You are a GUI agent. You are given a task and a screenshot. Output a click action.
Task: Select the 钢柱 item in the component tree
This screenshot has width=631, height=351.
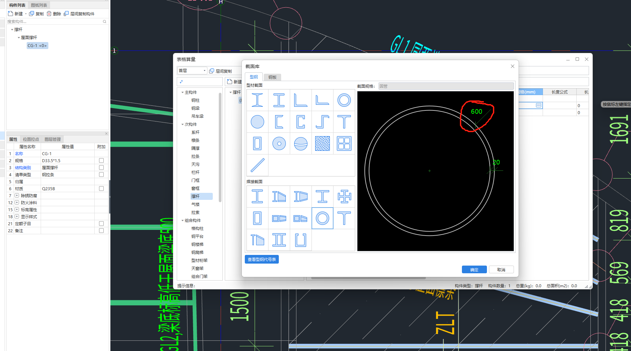click(x=195, y=100)
